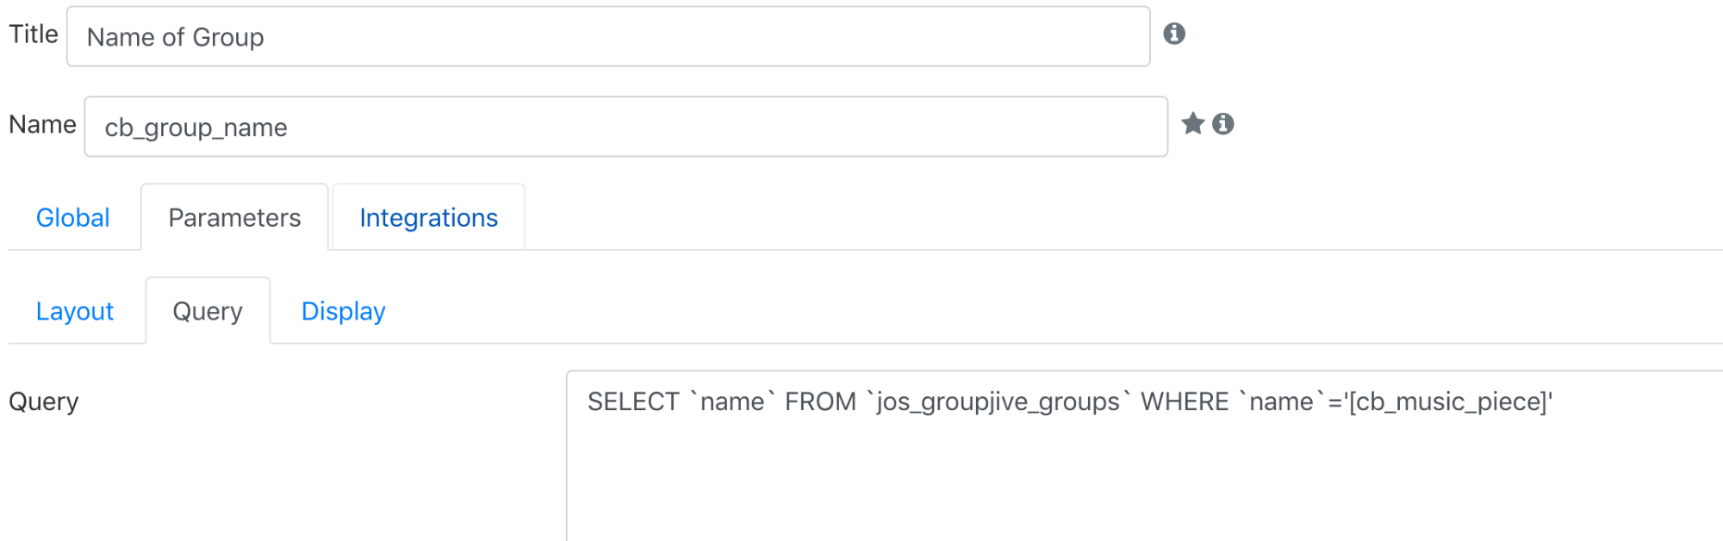Viewport: 1723px width, 541px height.
Task: Click the SELECT keyword in the query text
Action: click(x=633, y=401)
